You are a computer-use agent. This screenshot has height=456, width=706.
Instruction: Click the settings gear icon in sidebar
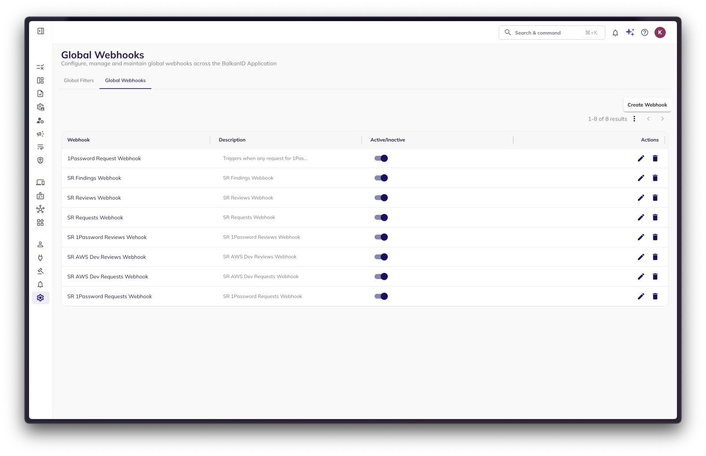[40, 298]
